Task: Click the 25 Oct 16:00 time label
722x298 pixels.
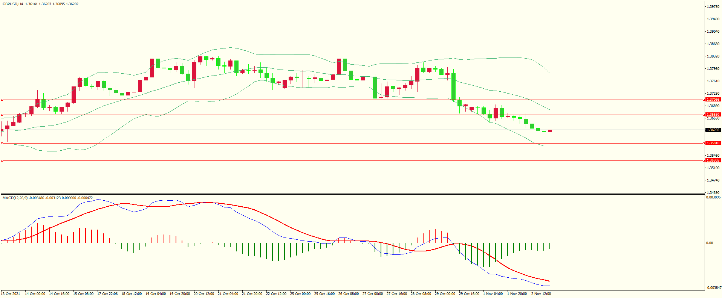Action: point(324,294)
